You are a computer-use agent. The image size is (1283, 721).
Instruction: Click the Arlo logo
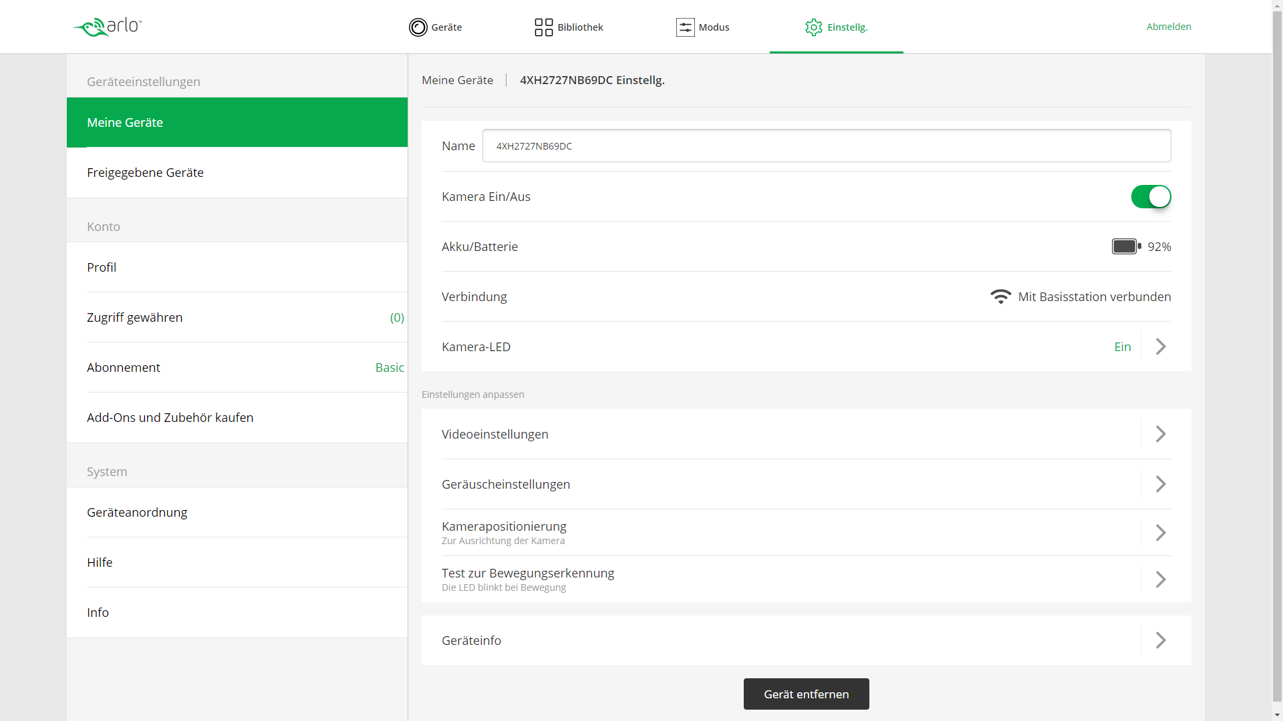[107, 27]
